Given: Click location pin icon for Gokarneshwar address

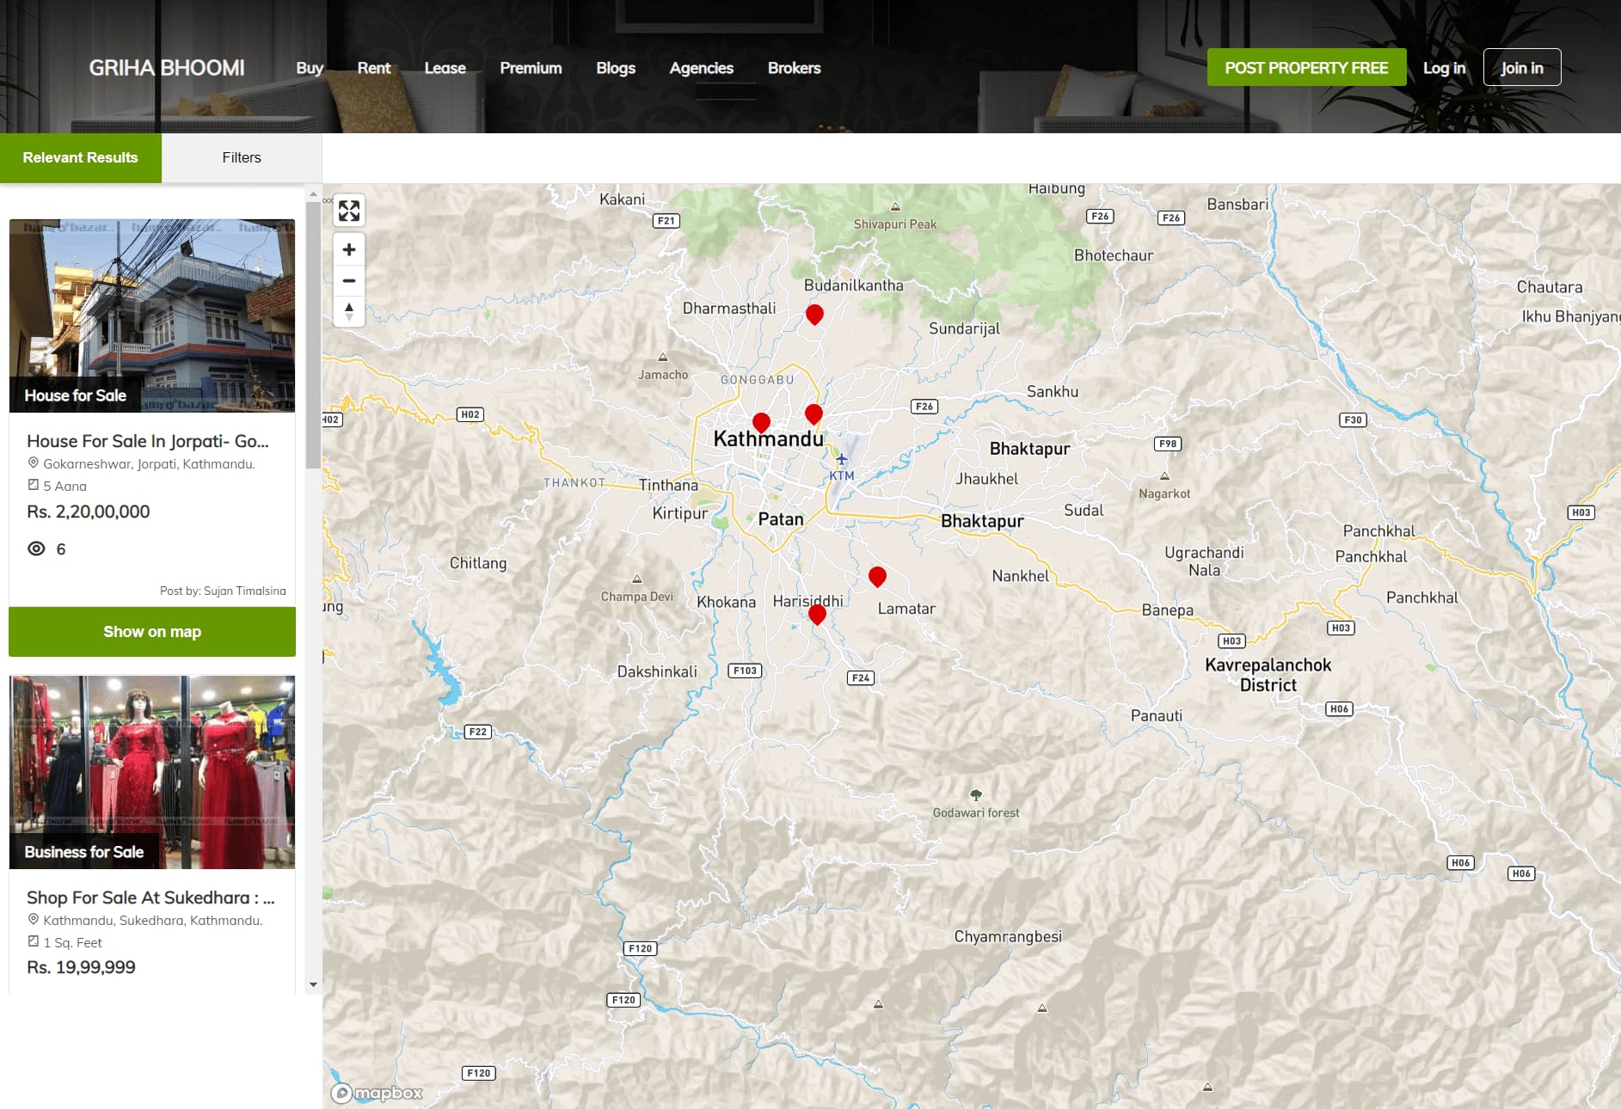Looking at the screenshot, I should (34, 463).
